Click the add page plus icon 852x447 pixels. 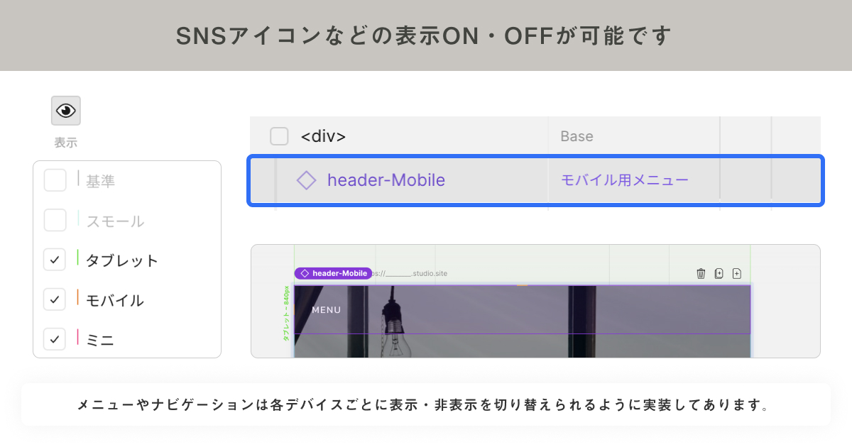[736, 273]
